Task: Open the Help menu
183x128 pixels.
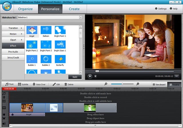Action: (x=174, y=9)
